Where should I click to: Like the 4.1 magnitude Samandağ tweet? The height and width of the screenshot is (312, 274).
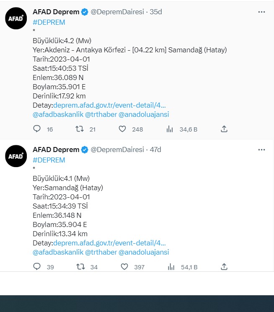[124, 267]
